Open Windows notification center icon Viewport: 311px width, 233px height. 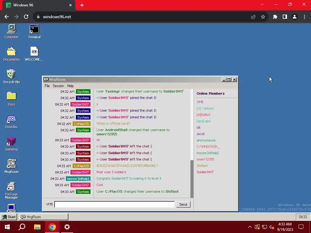[301, 227]
